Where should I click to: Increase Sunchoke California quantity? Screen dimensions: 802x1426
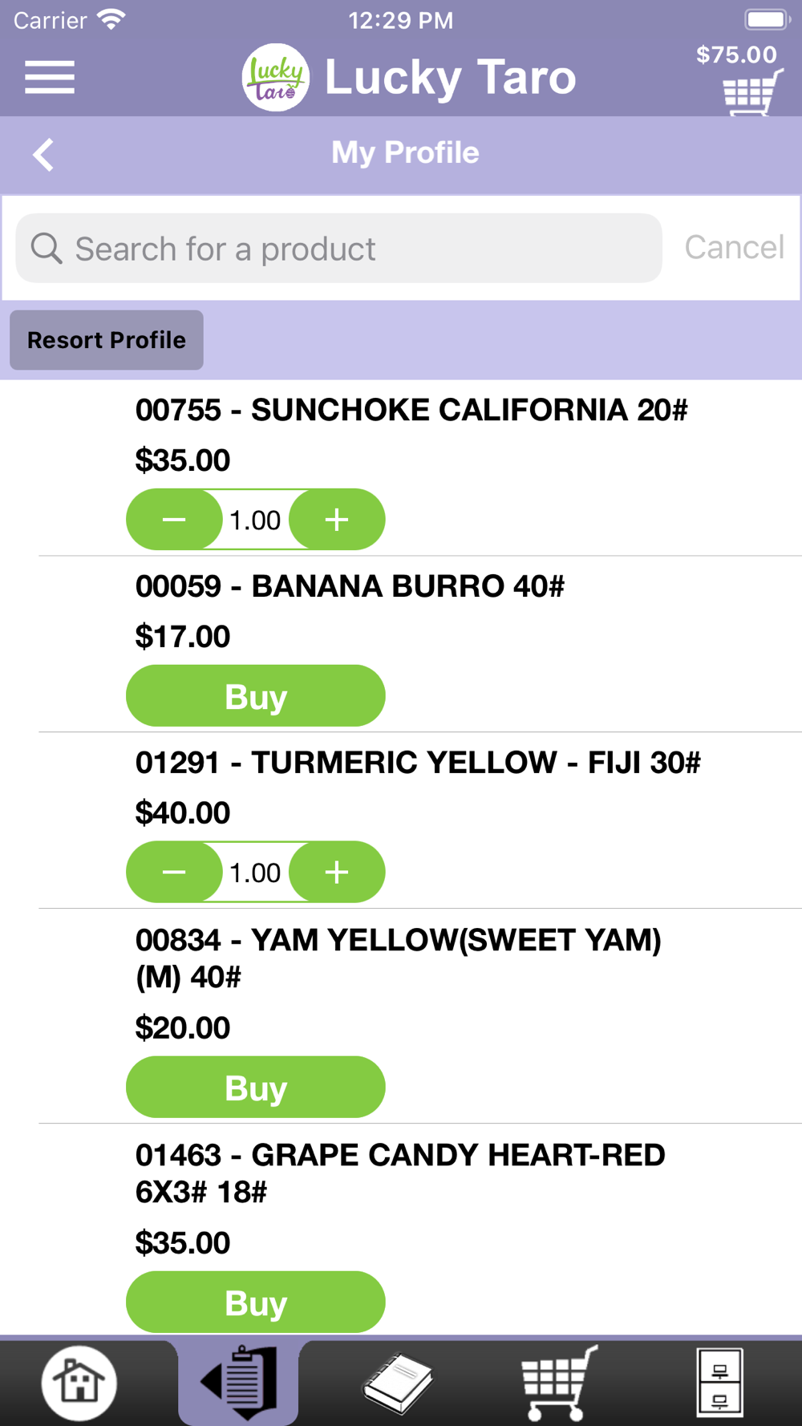[x=337, y=520]
